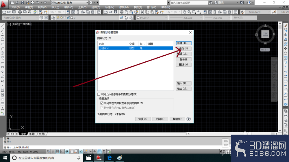Uncheck turn off layers not found option

click(x=102, y=103)
